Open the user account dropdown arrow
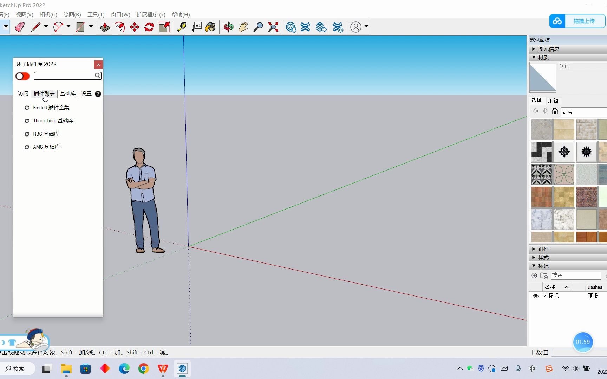 (366, 26)
